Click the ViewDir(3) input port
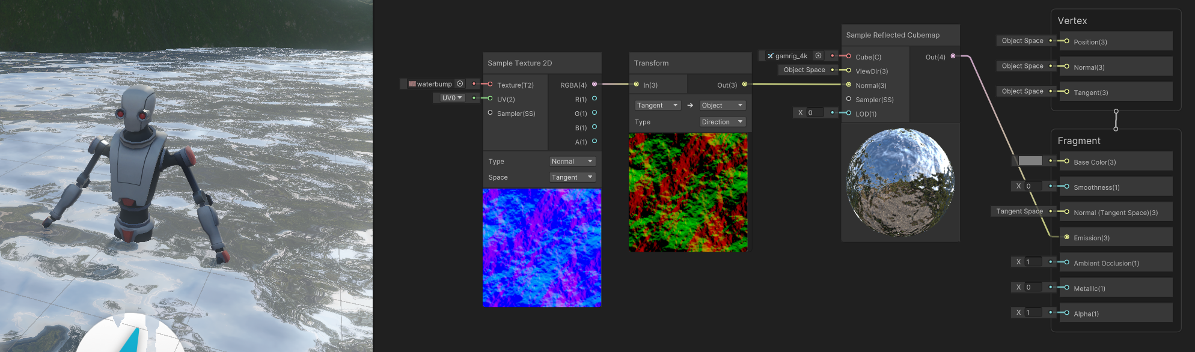 point(849,70)
